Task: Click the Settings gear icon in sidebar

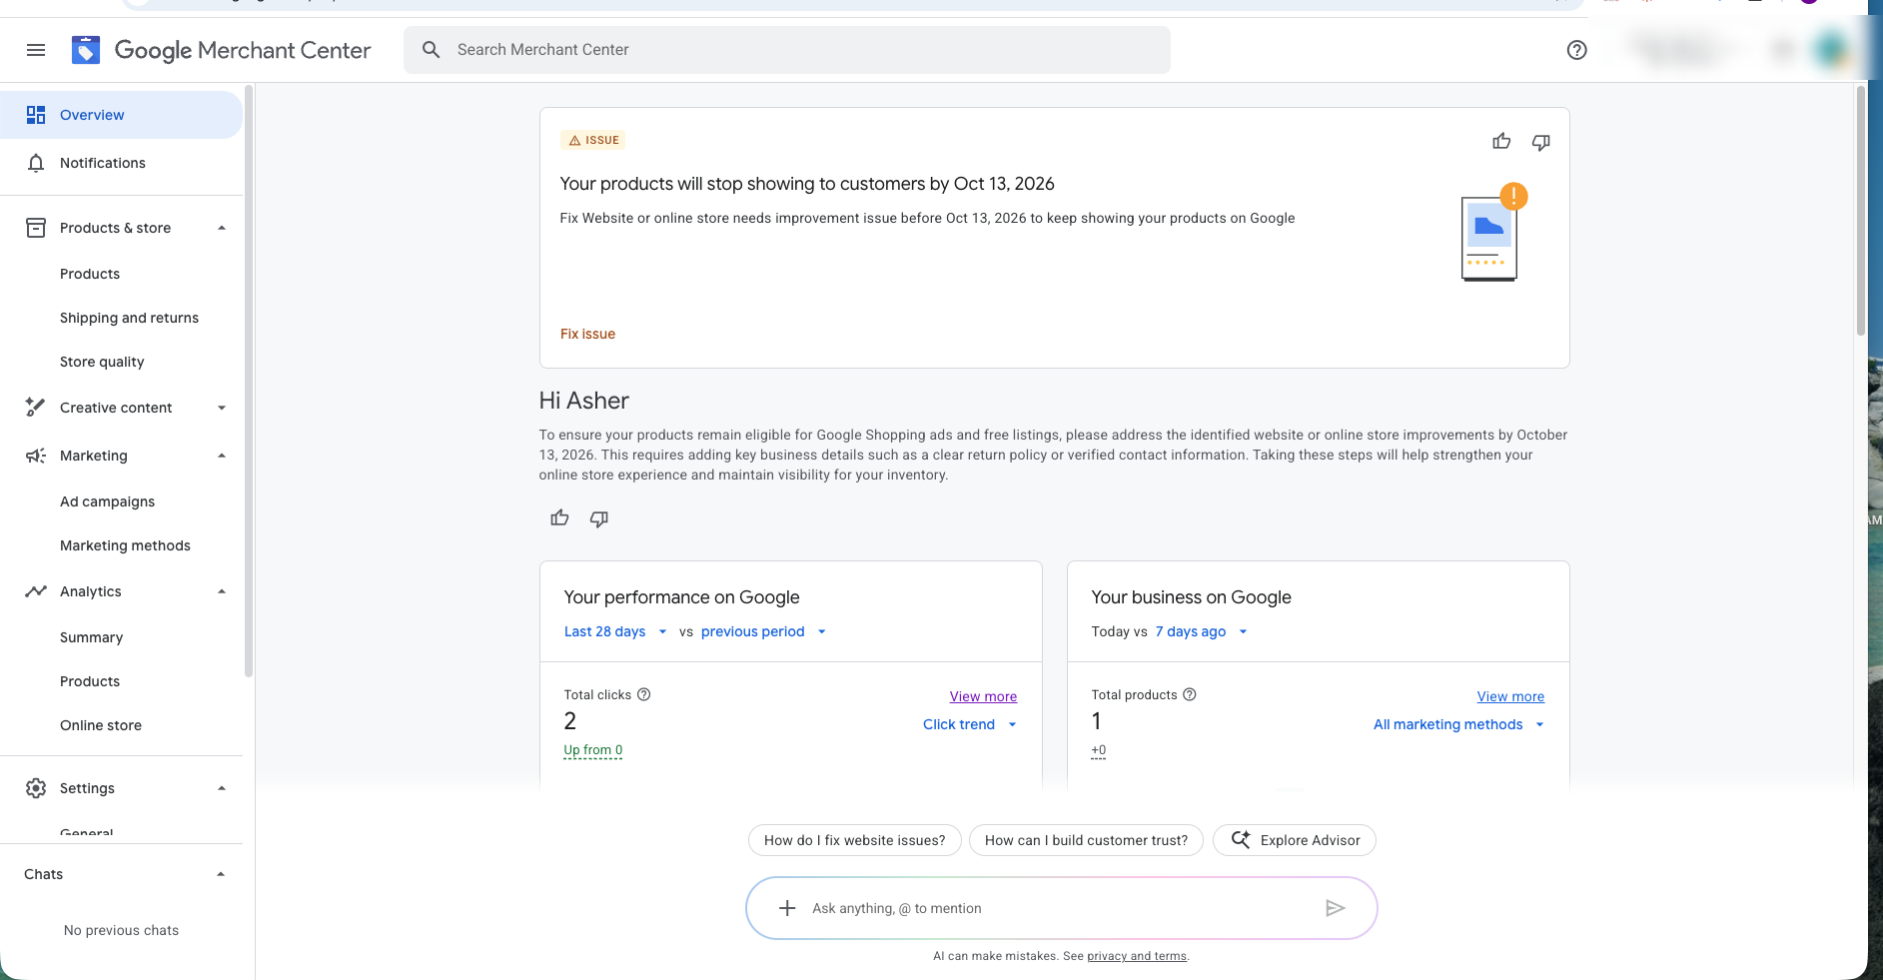Action: [36, 788]
